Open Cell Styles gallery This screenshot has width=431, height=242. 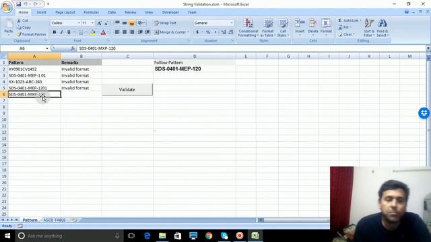[283, 28]
